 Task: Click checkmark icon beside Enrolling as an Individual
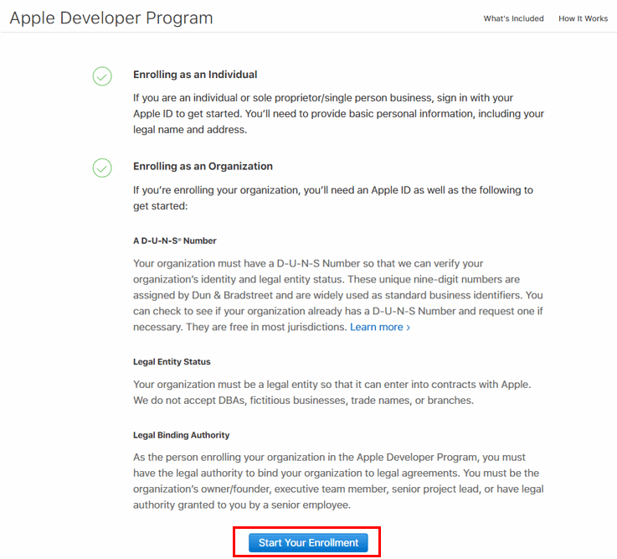click(x=102, y=76)
